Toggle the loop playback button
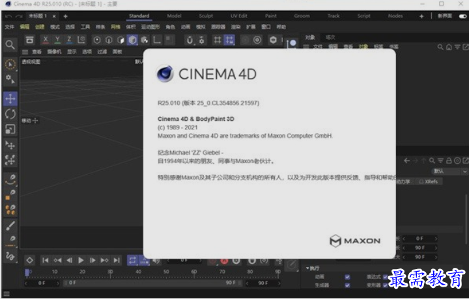 [x=132, y=260]
